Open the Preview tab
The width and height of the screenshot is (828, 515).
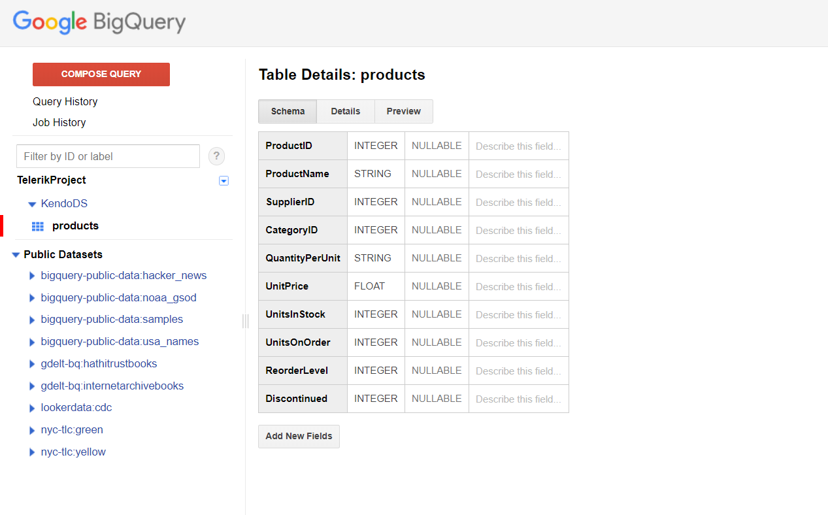point(403,111)
